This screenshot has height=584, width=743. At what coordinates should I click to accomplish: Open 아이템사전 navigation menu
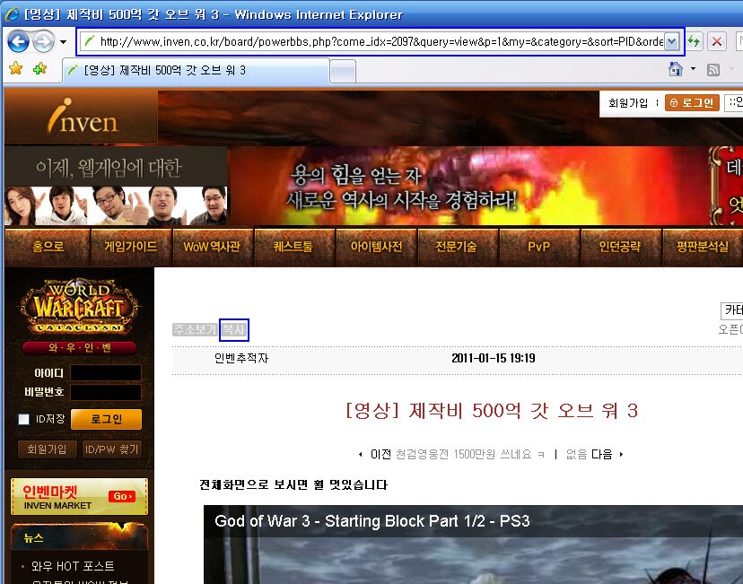click(376, 247)
